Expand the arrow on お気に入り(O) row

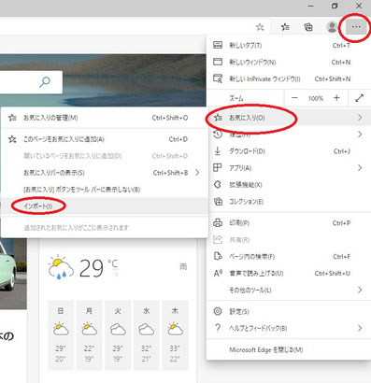[x=360, y=118]
